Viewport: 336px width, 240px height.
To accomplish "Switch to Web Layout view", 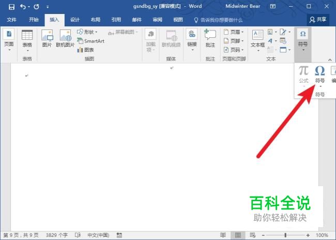I will coord(252,235).
